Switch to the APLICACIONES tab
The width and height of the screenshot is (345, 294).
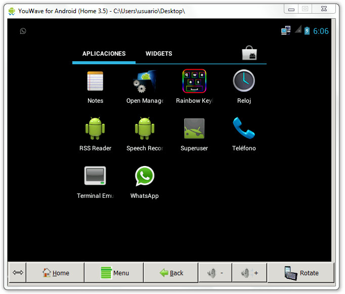tap(104, 54)
